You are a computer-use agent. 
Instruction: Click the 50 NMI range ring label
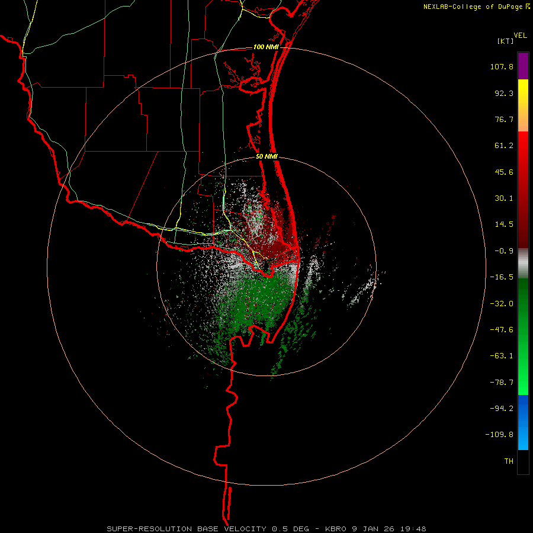click(x=266, y=157)
